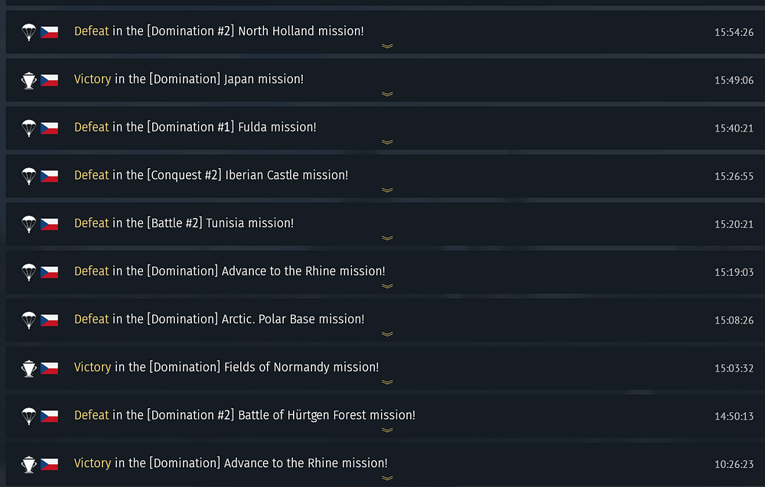Click flag icon on Fulda mission entry
The height and width of the screenshot is (487, 765).
point(49,128)
